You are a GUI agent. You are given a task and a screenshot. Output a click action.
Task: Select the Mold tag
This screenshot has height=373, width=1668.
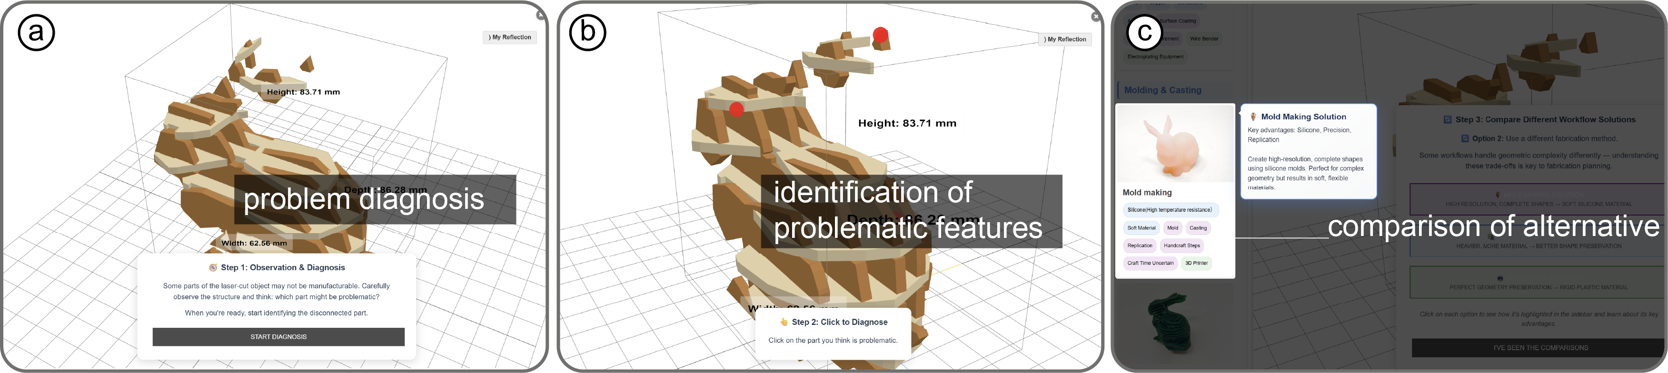point(1172,228)
